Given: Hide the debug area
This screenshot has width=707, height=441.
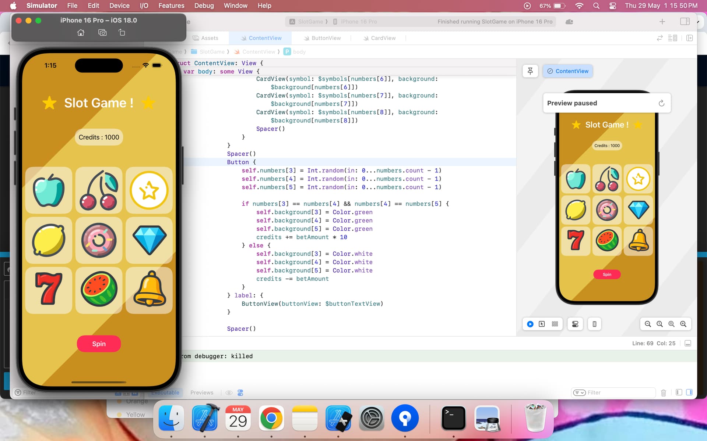Looking at the screenshot, I should coord(687,343).
